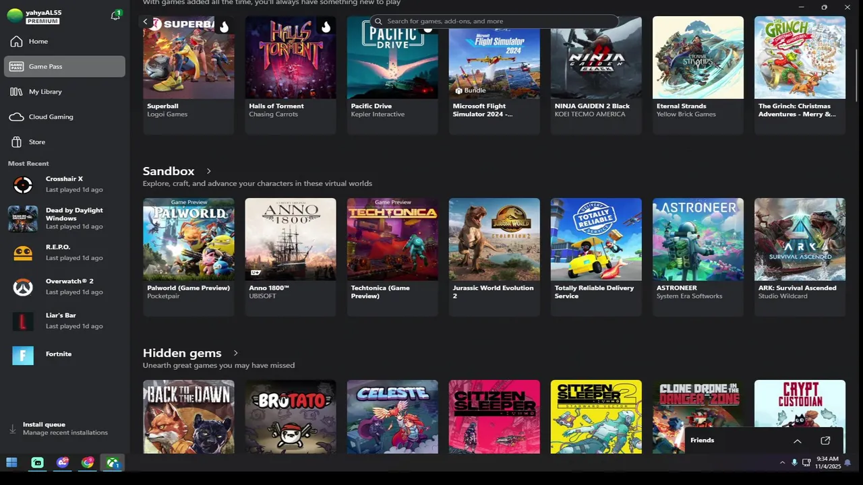Click the green taskbar app icon
Viewport: 863px width, 485px height.
(38, 463)
